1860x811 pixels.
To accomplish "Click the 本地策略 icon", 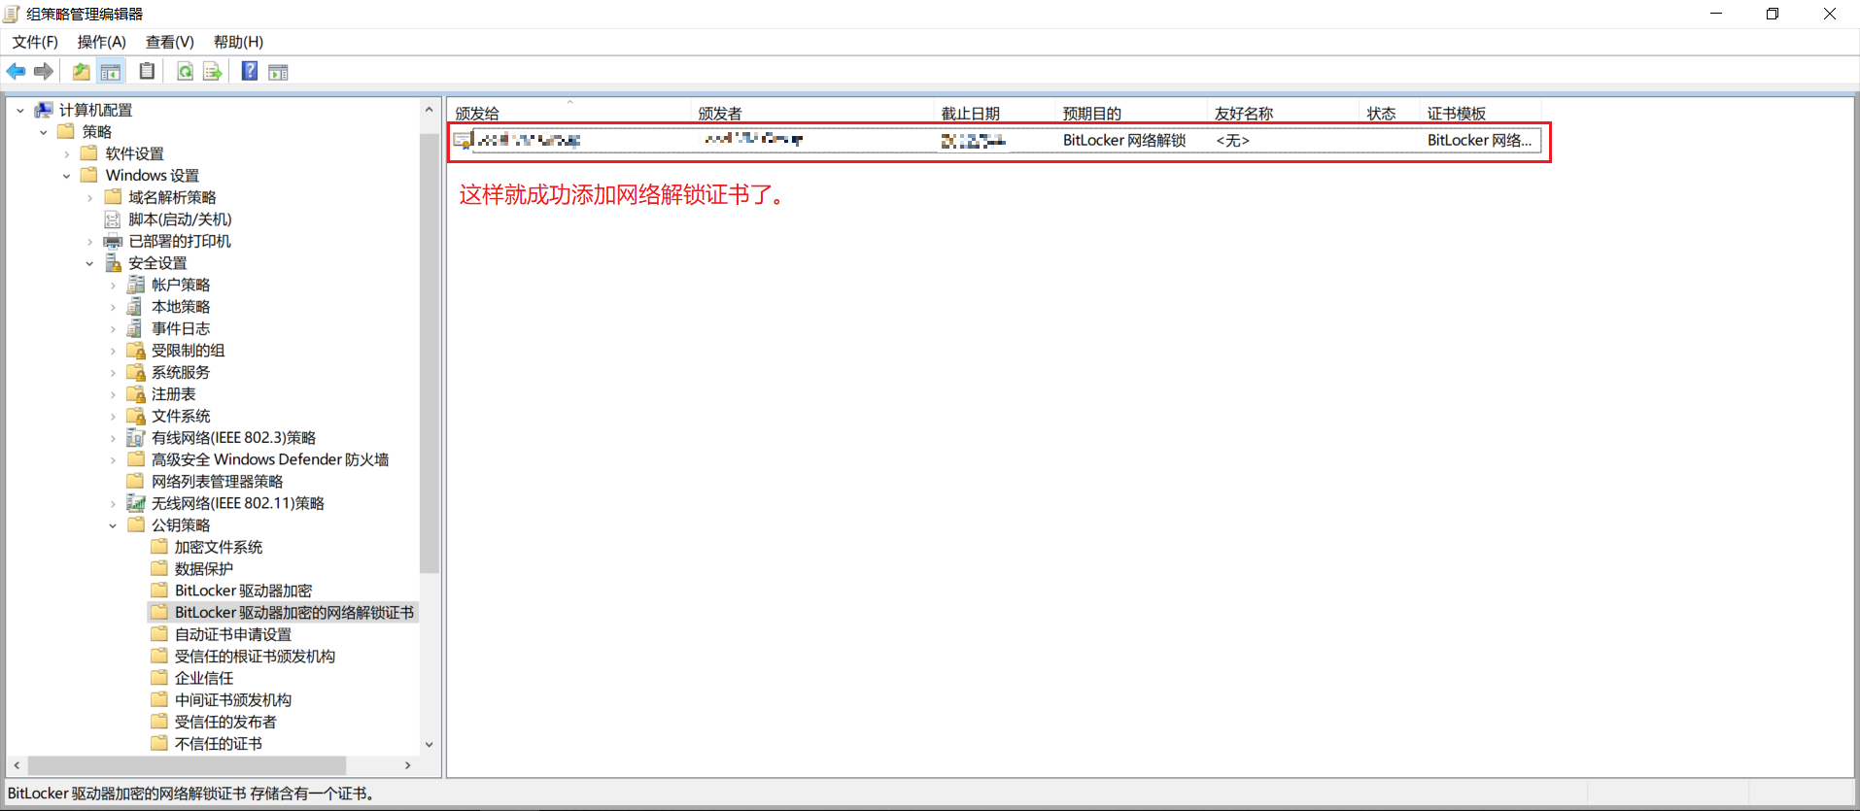I will (136, 307).
